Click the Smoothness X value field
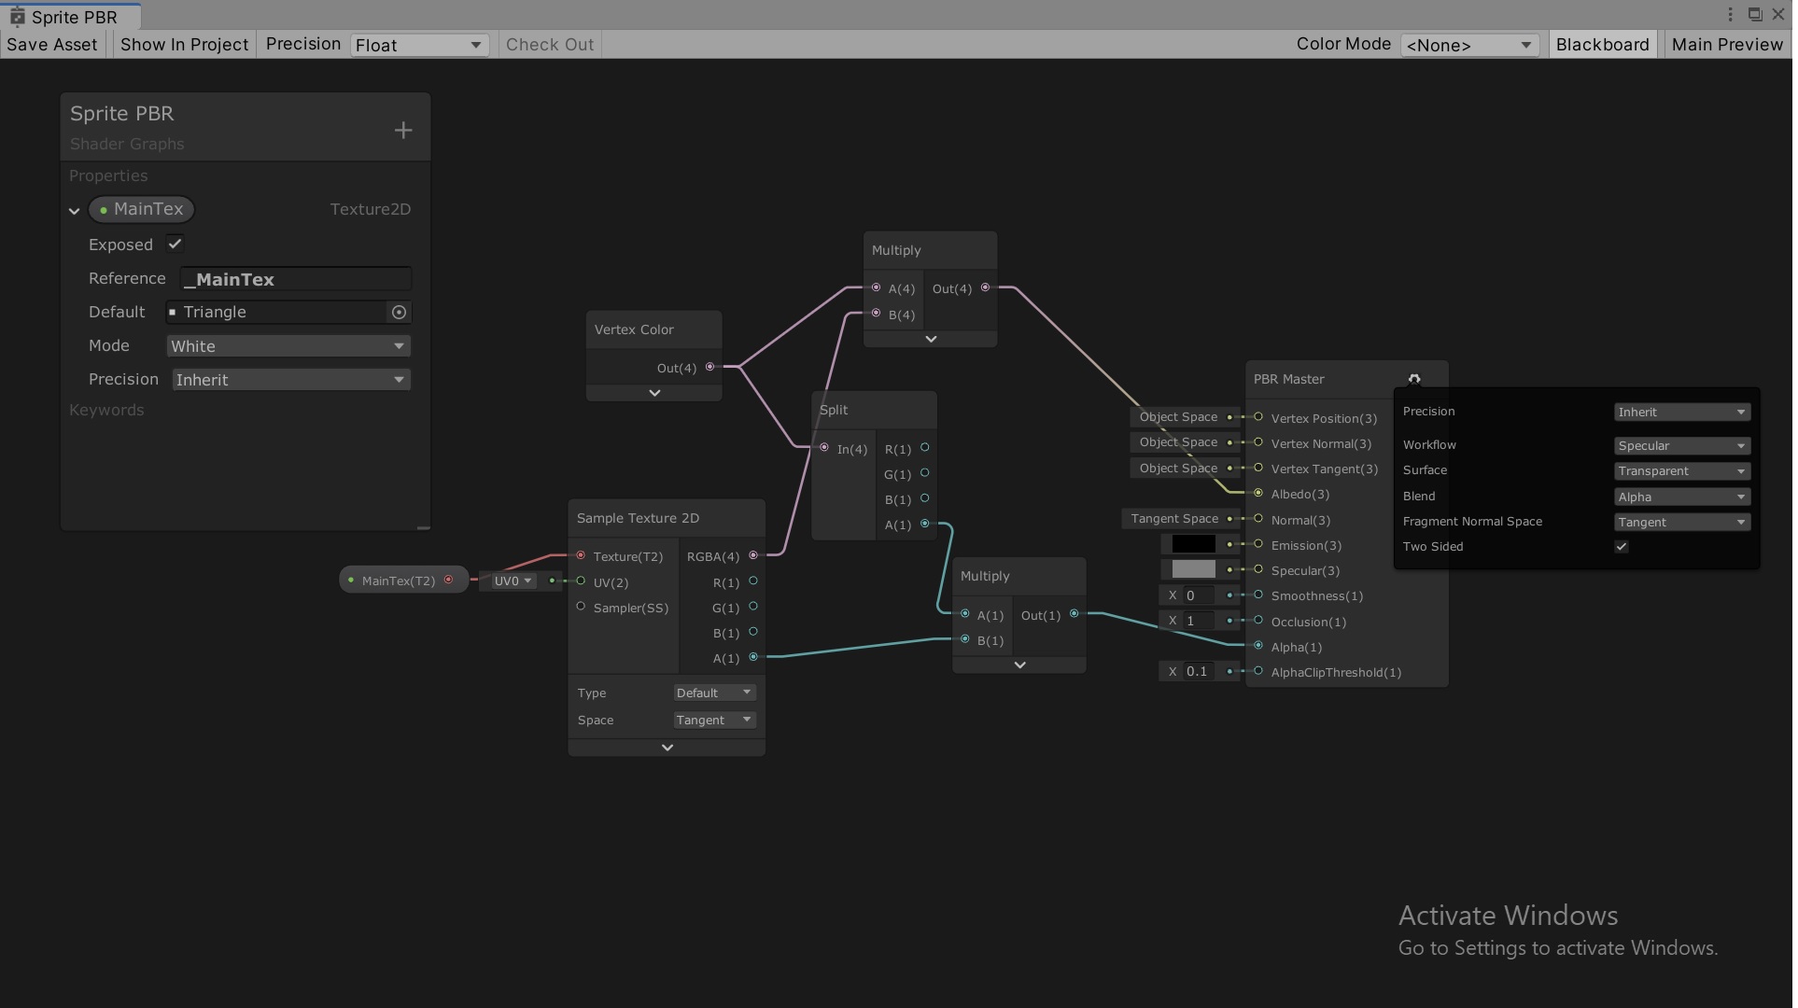This screenshot has width=1798, height=1008. [1200, 595]
